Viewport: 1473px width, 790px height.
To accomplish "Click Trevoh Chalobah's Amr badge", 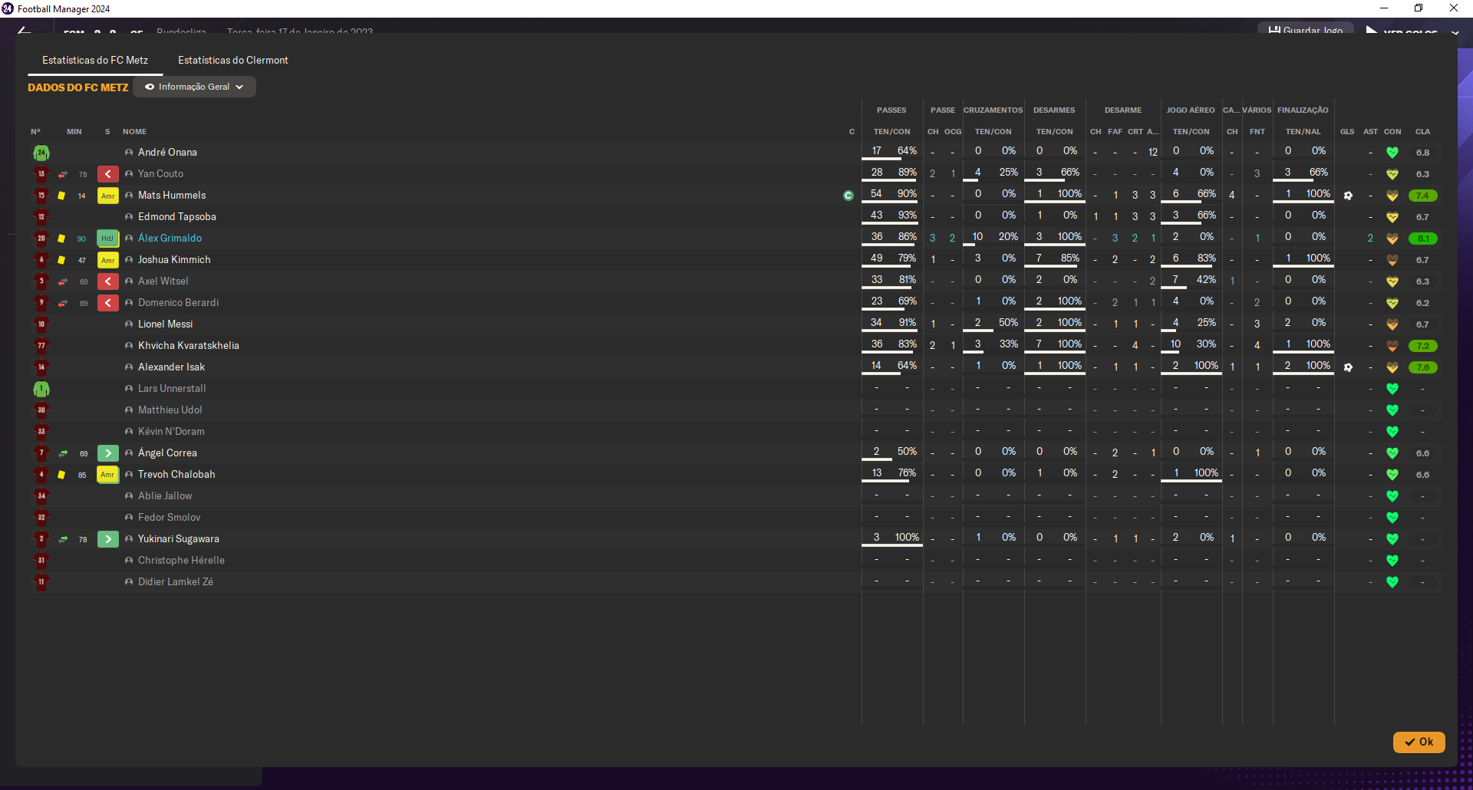I will click(108, 475).
